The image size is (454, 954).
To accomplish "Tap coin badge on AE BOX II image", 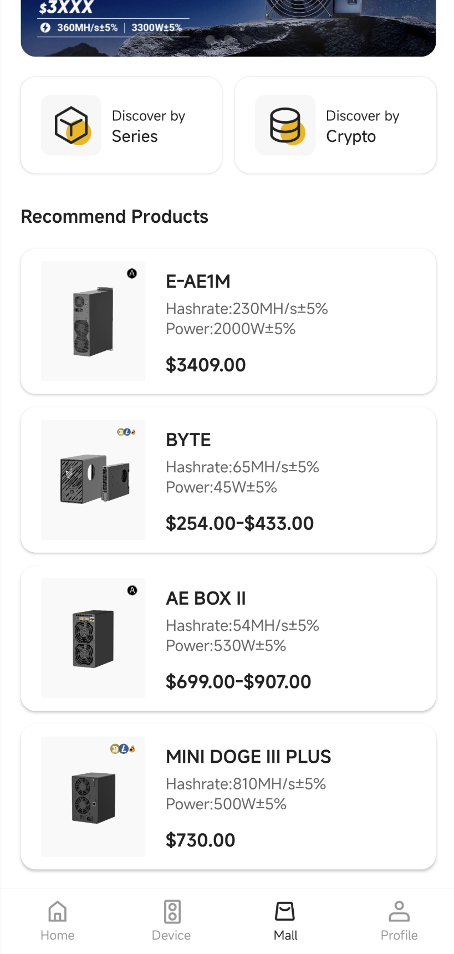I will [x=132, y=590].
